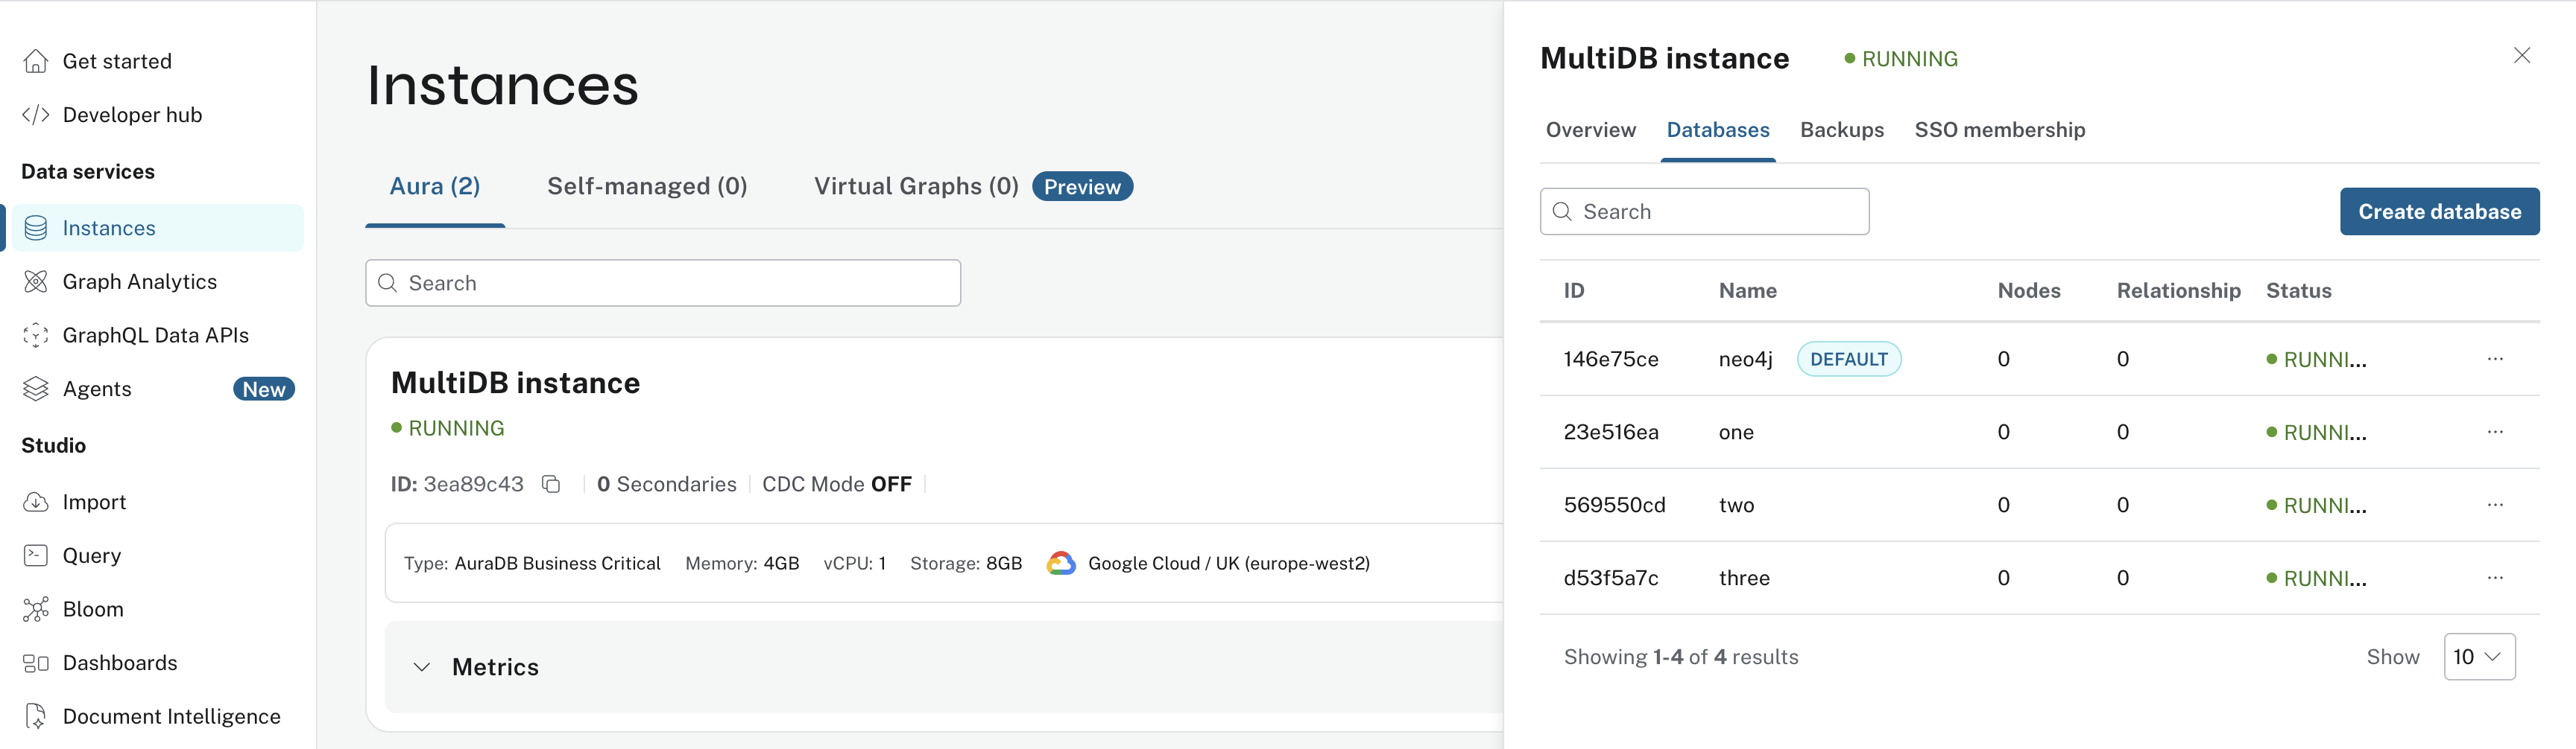Switch to Self-managed (0) tab
Screen dimensions: 2576x749
click(647, 187)
